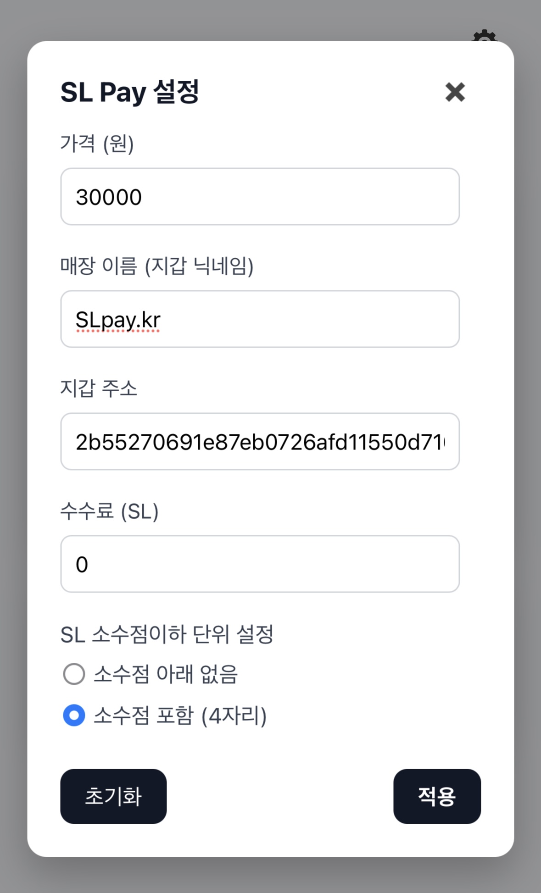Select the 소수점 포함 (4자리) radio button
This screenshot has width=541, height=893.
pyautogui.click(x=74, y=716)
